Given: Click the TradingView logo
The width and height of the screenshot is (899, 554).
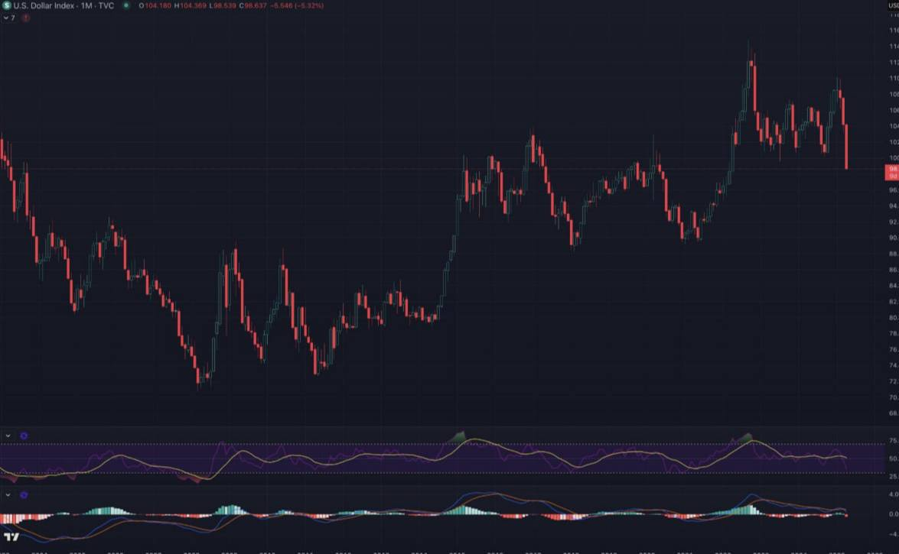Looking at the screenshot, I should pyautogui.click(x=11, y=537).
